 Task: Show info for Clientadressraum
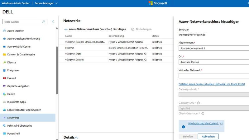click(x=203, y=114)
